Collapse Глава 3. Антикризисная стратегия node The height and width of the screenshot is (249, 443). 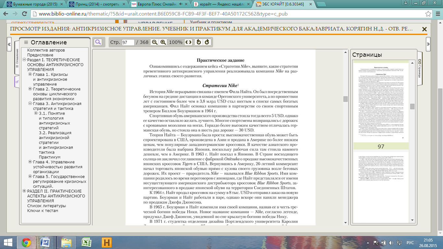tap(30, 104)
